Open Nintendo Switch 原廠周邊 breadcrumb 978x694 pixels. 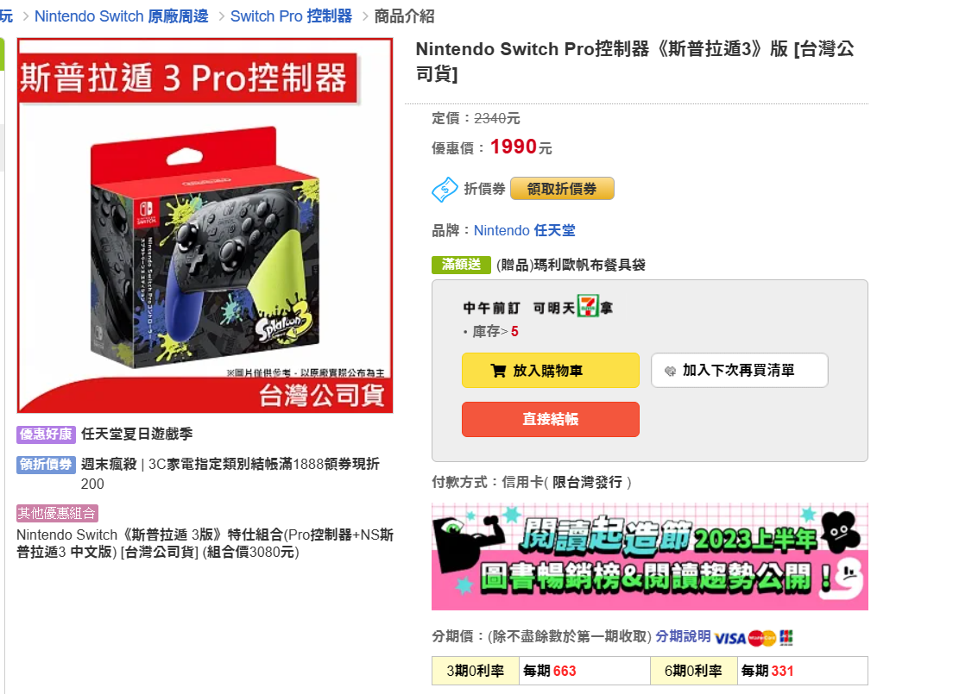[x=121, y=16]
